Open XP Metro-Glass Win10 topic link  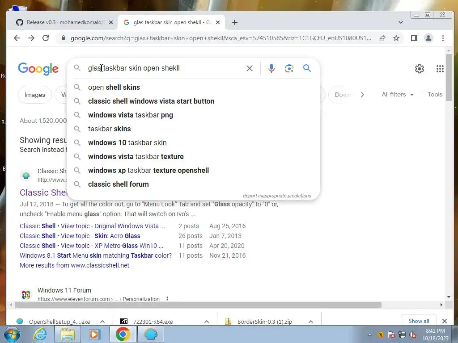click(x=91, y=246)
